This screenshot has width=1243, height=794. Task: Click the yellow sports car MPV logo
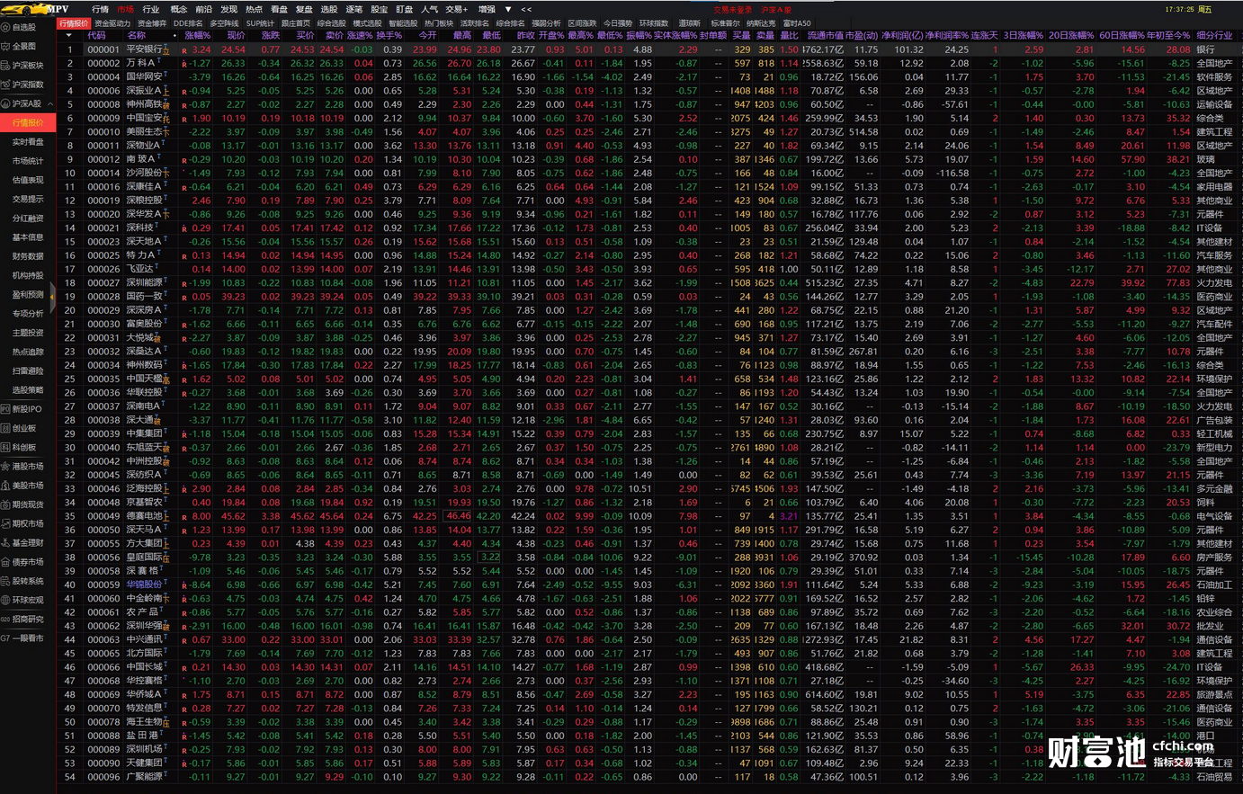tap(23, 9)
